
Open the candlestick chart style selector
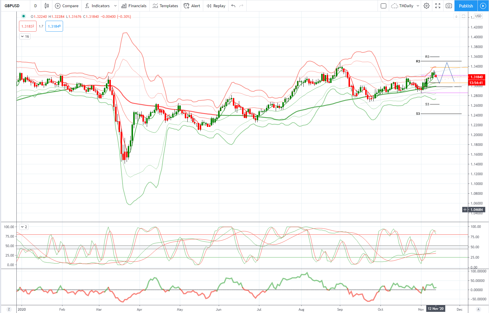(x=47, y=6)
